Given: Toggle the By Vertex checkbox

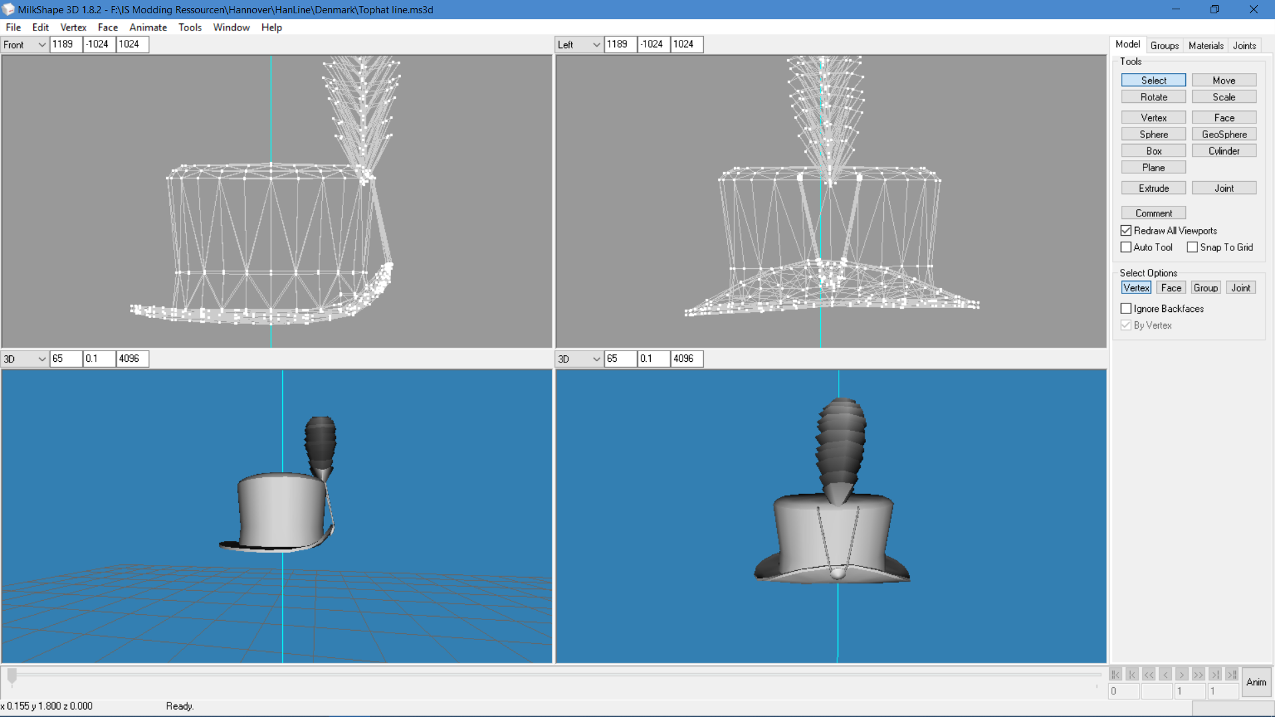Looking at the screenshot, I should [x=1126, y=325].
